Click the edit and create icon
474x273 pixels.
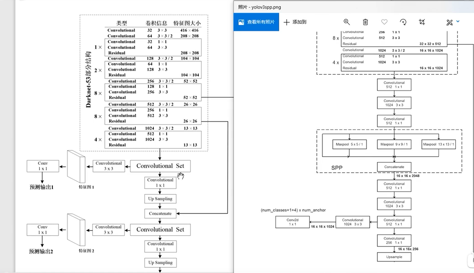(449, 22)
